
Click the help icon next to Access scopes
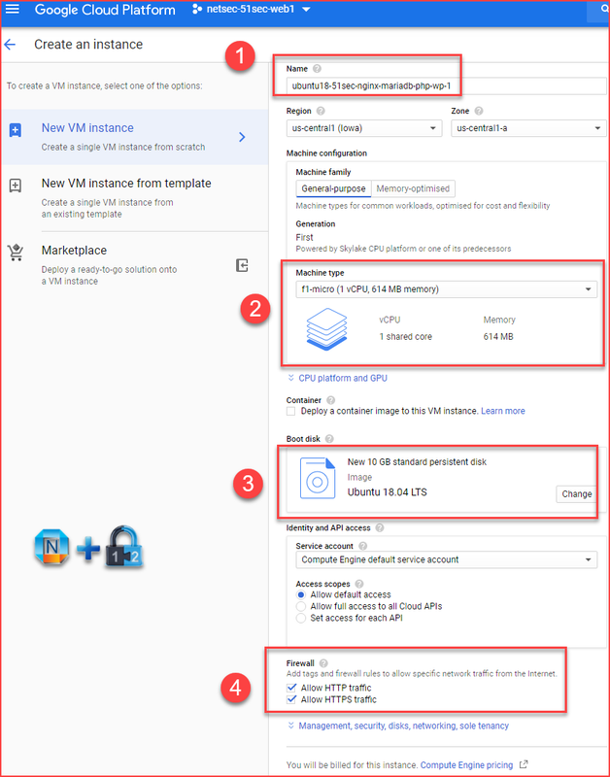click(359, 585)
